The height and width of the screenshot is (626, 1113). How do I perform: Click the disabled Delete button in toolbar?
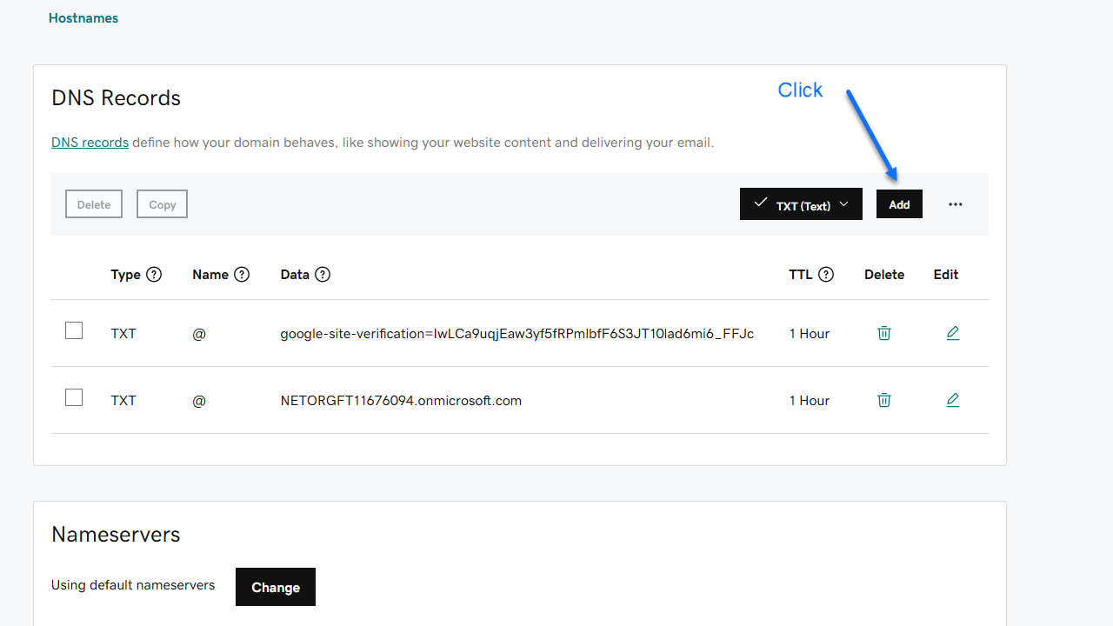pos(94,204)
